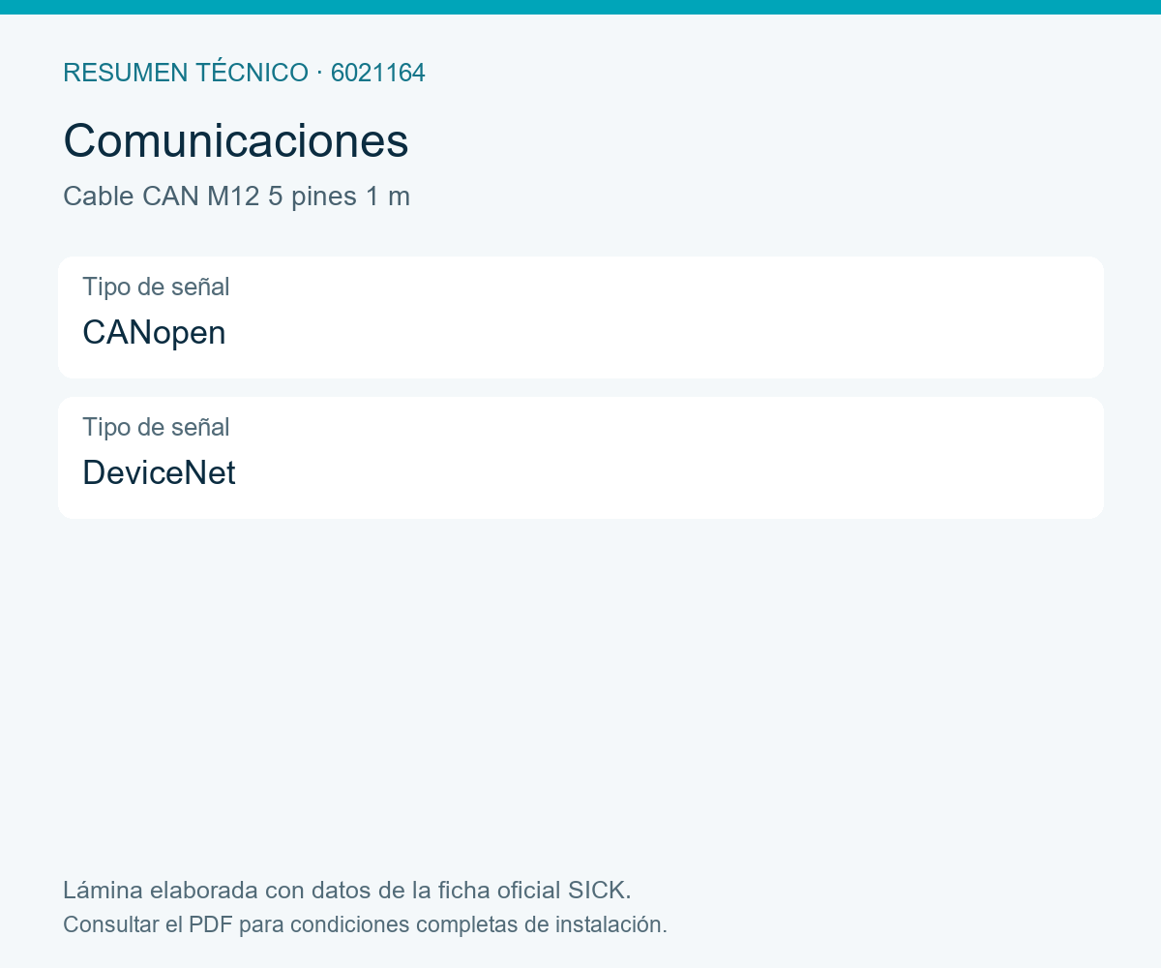Image resolution: width=1161 pixels, height=968 pixels.
Task: Click the DeviceNet value text
Action: click(x=159, y=472)
